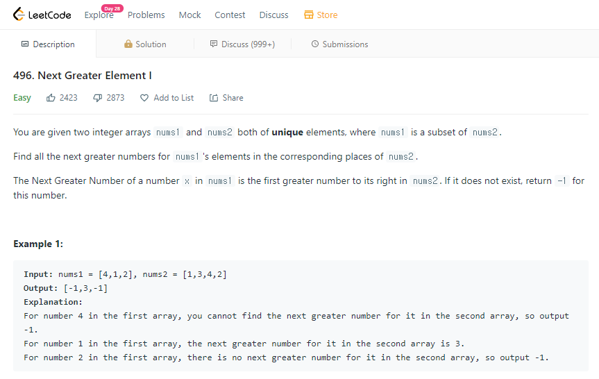This screenshot has width=599, height=379.
Task: Click the Description tab icon
Action: click(25, 44)
